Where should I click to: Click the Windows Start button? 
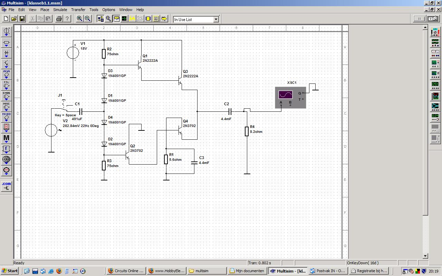point(10,271)
